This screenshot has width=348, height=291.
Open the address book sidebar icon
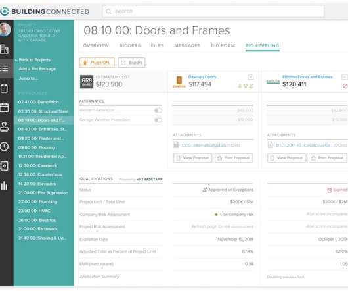point(5,166)
